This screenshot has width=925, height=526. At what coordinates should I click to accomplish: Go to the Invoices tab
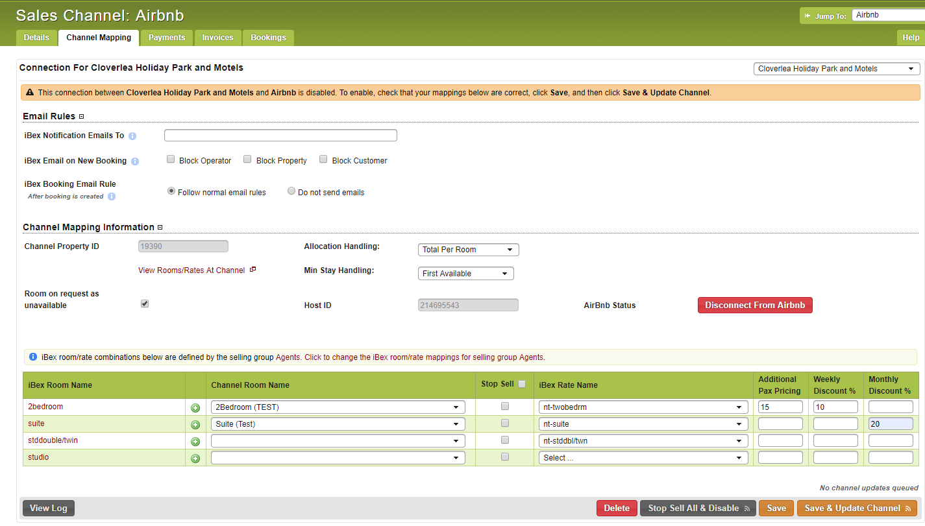tap(217, 38)
